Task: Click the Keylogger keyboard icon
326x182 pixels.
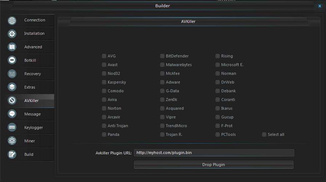Action: point(12,127)
